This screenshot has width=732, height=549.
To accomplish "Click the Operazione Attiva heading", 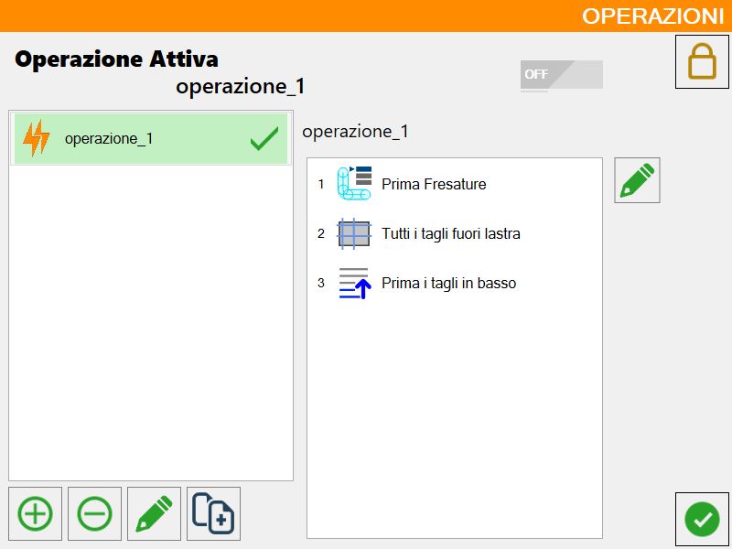I will [117, 59].
